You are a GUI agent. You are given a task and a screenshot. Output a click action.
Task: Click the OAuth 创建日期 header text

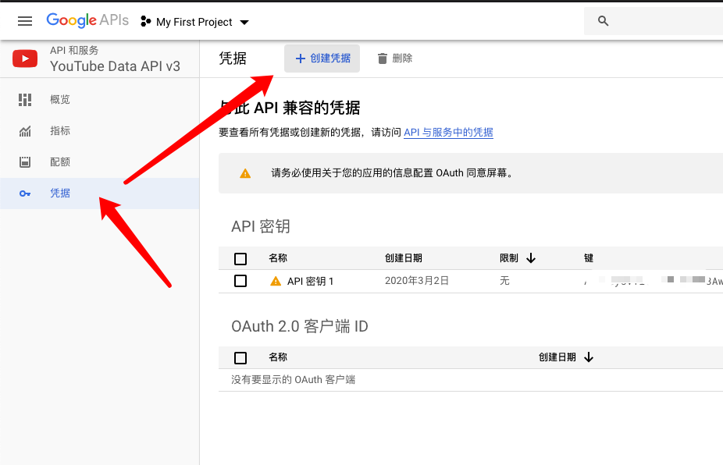point(557,357)
